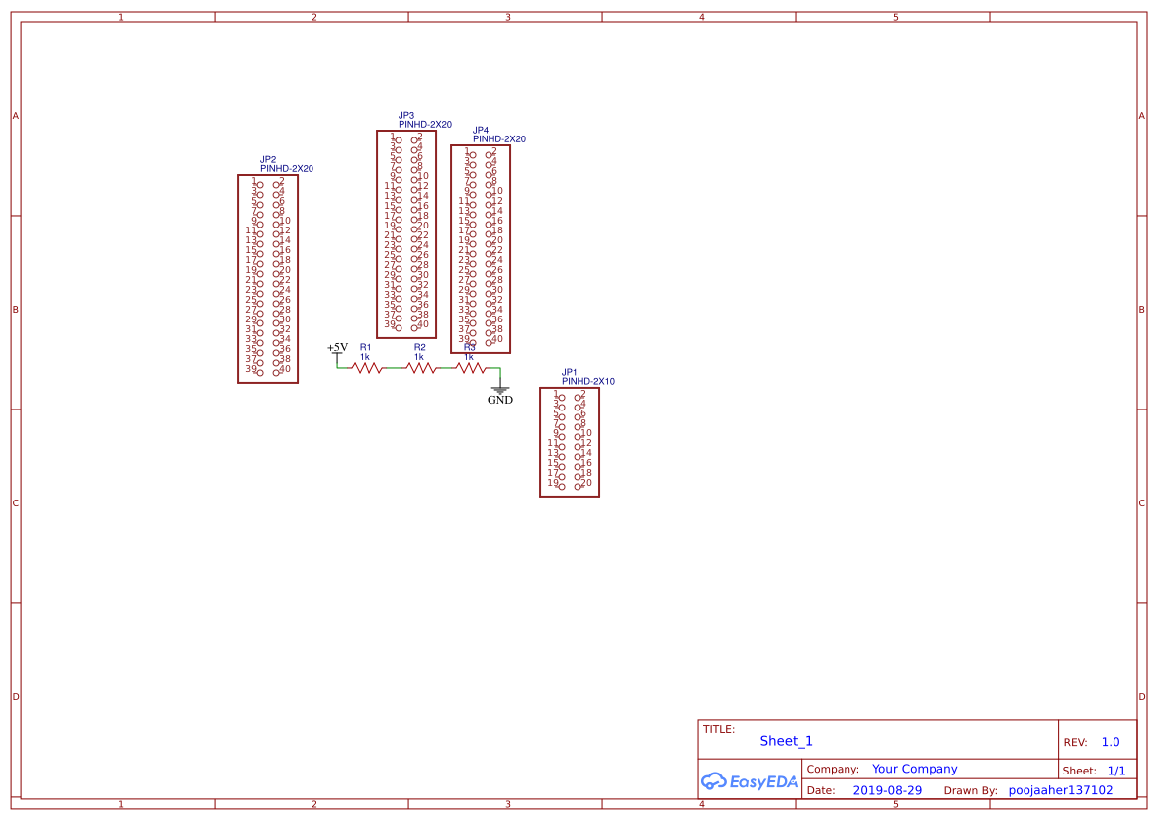
Task: Select the resistor symbol R1
Action: [366, 367]
